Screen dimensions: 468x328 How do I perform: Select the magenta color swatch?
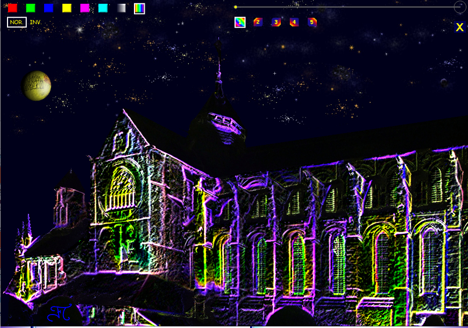(x=85, y=8)
